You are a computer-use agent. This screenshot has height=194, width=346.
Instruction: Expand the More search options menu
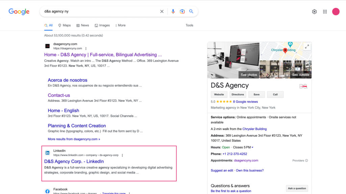pos(121,26)
